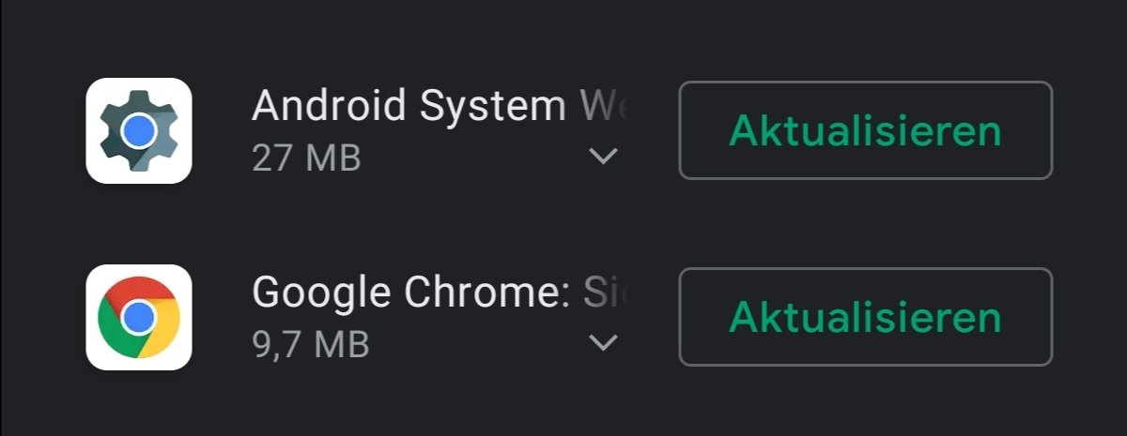
Task: Open the Android System WebView title
Action: (439, 106)
